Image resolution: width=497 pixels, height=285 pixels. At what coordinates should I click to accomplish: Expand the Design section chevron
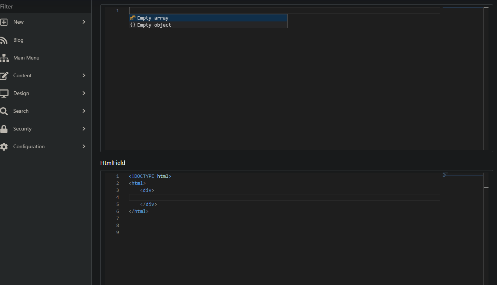click(x=84, y=93)
